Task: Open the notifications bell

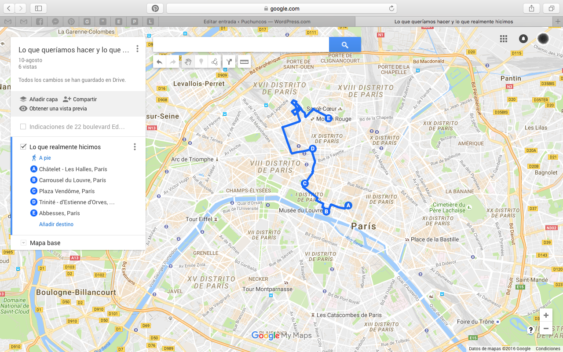Action: click(x=523, y=39)
